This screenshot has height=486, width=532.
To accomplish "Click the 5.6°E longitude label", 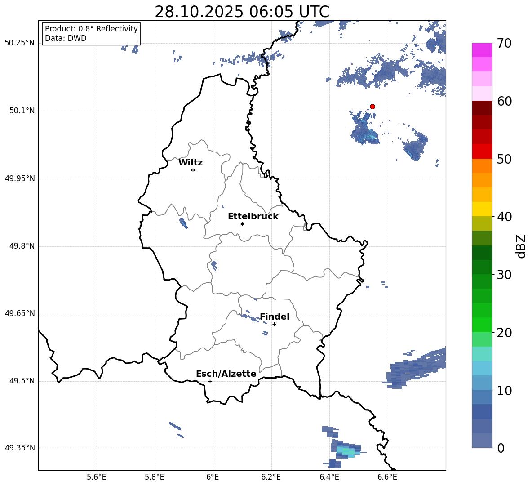I will pyautogui.click(x=97, y=477).
